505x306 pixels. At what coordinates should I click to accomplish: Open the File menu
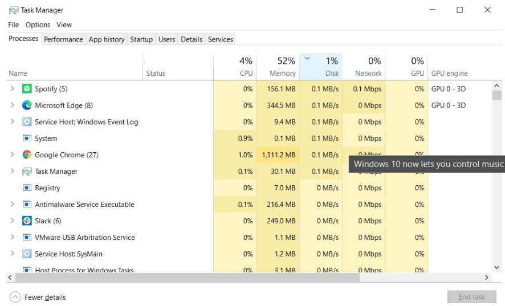pos(14,25)
